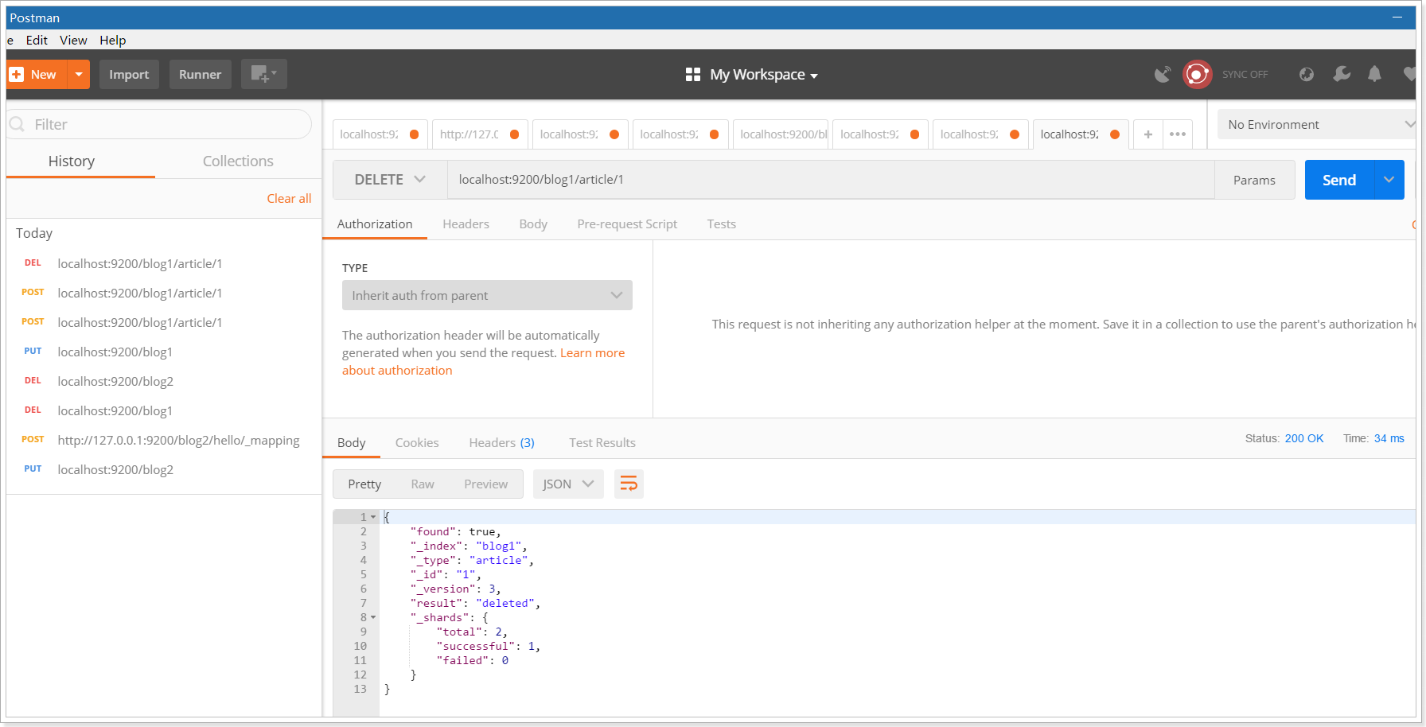
Task: Change the JSON format dropdown
Action: (568, 484)
